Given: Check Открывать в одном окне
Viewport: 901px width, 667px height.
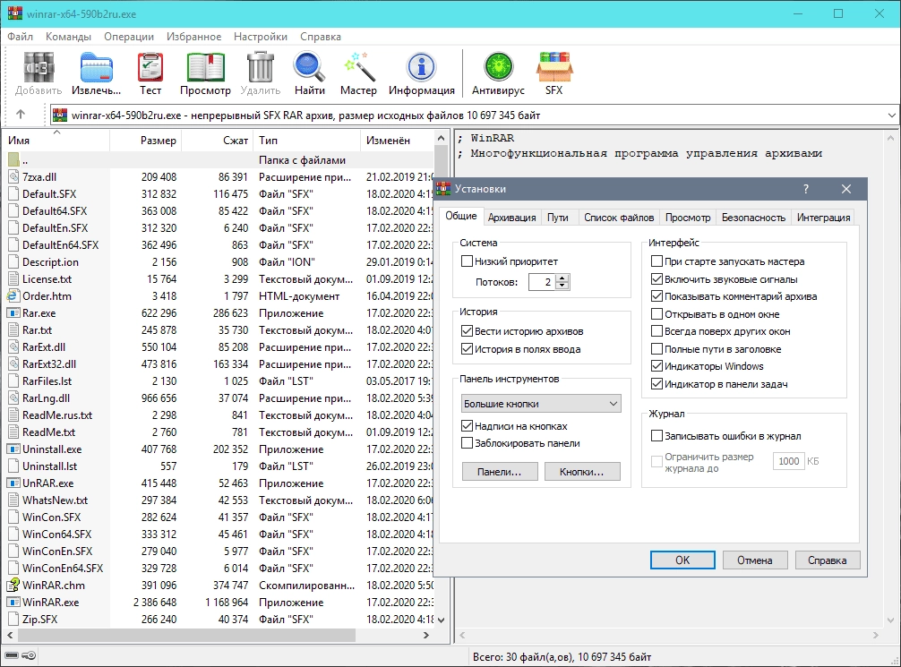Looking at the screenshot, I should coord(656,314).
